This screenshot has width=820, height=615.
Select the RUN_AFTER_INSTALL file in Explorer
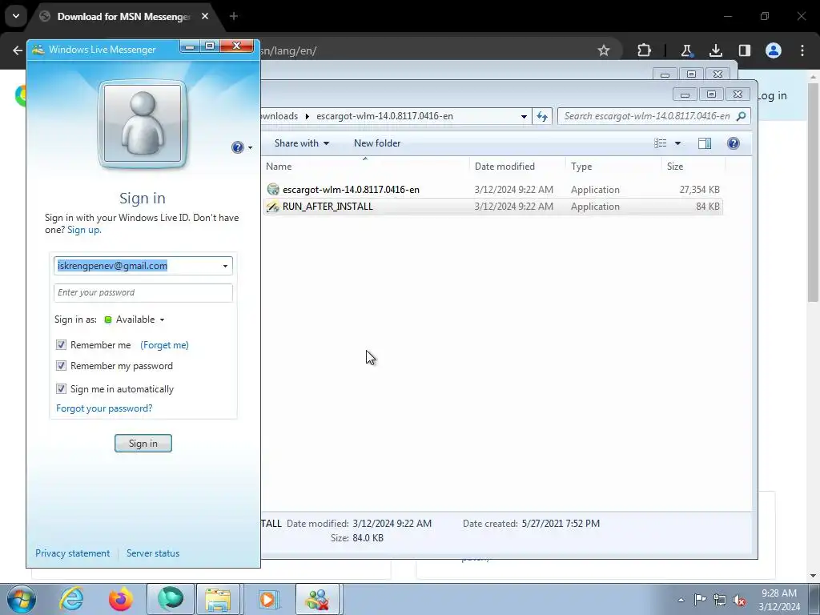492,207
